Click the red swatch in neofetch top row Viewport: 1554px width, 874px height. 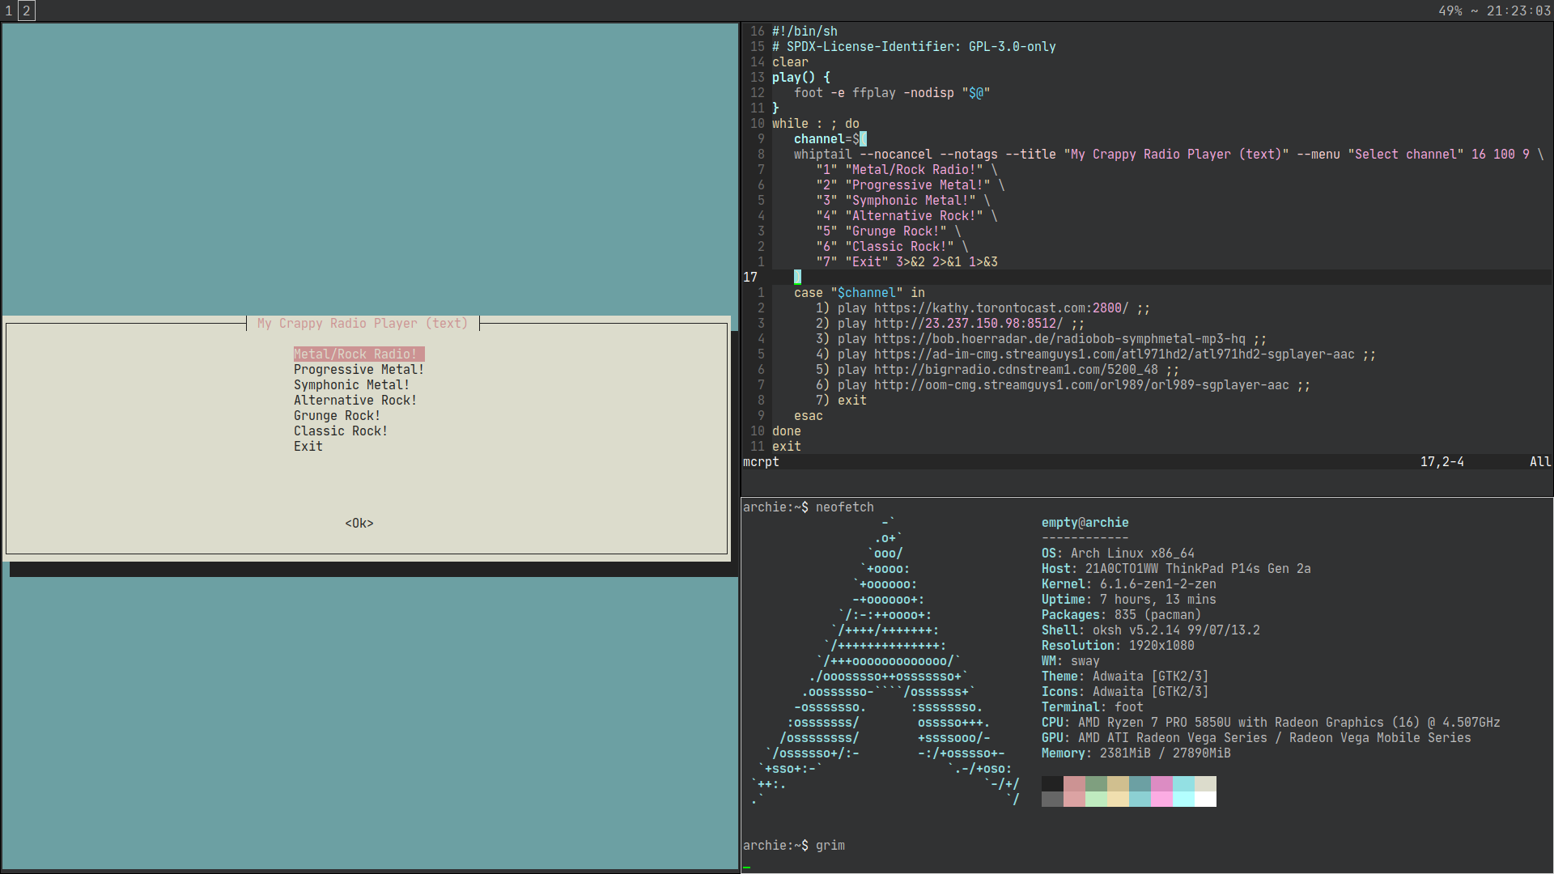click(x=1074, y=783)
